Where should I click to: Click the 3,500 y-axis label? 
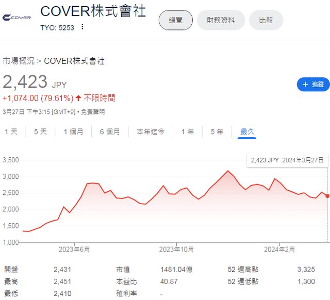[11, 160]
